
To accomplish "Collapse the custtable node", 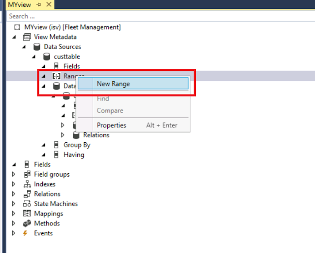I will click(x=34, y=57).
